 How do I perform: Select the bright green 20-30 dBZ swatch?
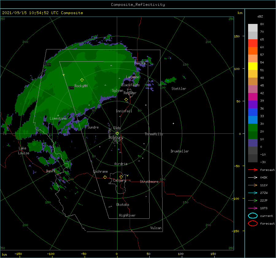(253, 128)
